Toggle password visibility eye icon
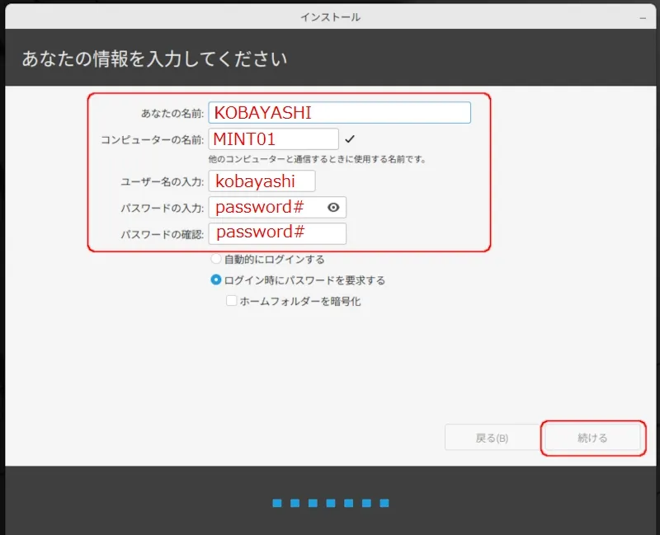 coord(333,208)
